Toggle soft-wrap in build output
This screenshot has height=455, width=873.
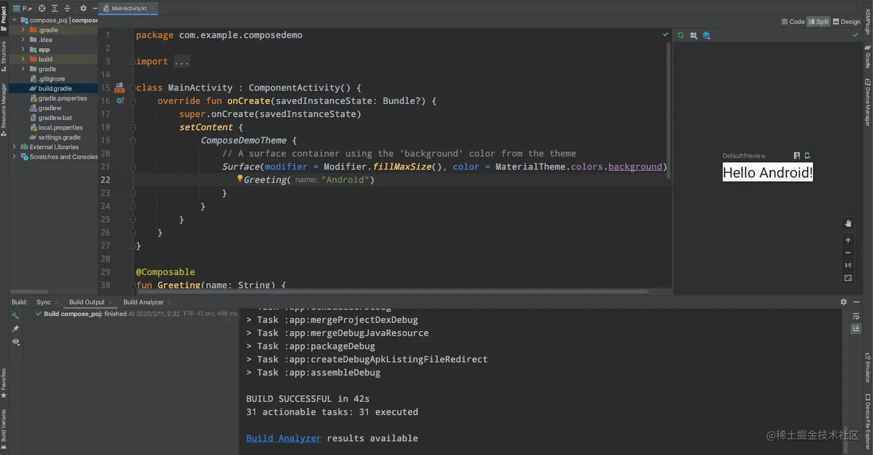[x=856, y=316]
